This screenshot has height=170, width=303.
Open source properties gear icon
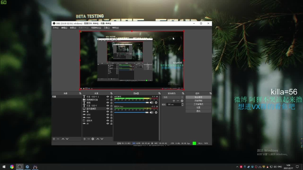[93, 139]
